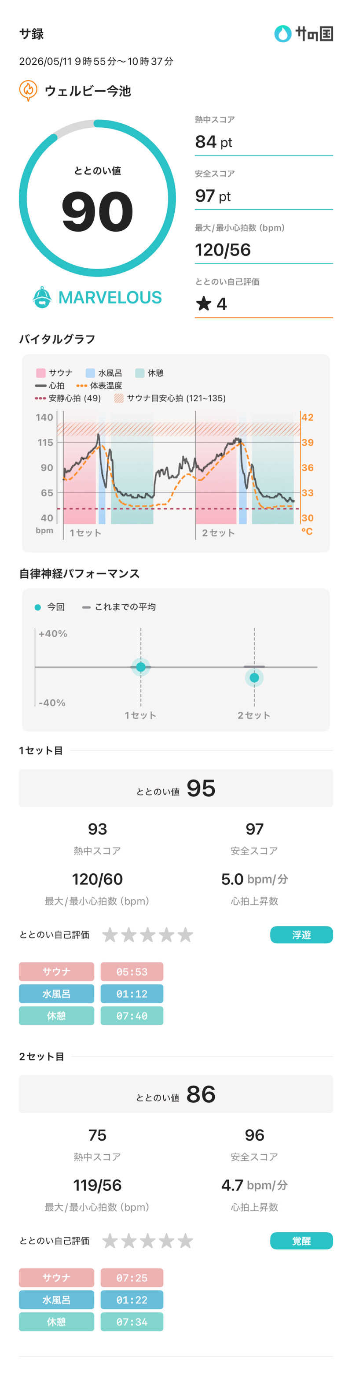The image size is (352, 1382).
Task: Click the 1セット label under vital graph
Action: pyautogui.click(x=85, y=533)
